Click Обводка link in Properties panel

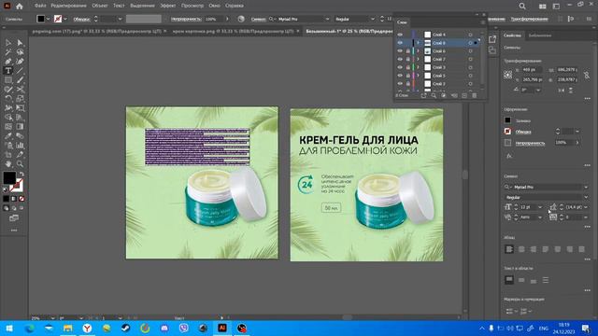click(523, 132)
